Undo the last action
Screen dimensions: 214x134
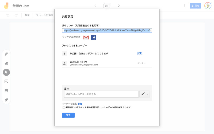[8, 15]
